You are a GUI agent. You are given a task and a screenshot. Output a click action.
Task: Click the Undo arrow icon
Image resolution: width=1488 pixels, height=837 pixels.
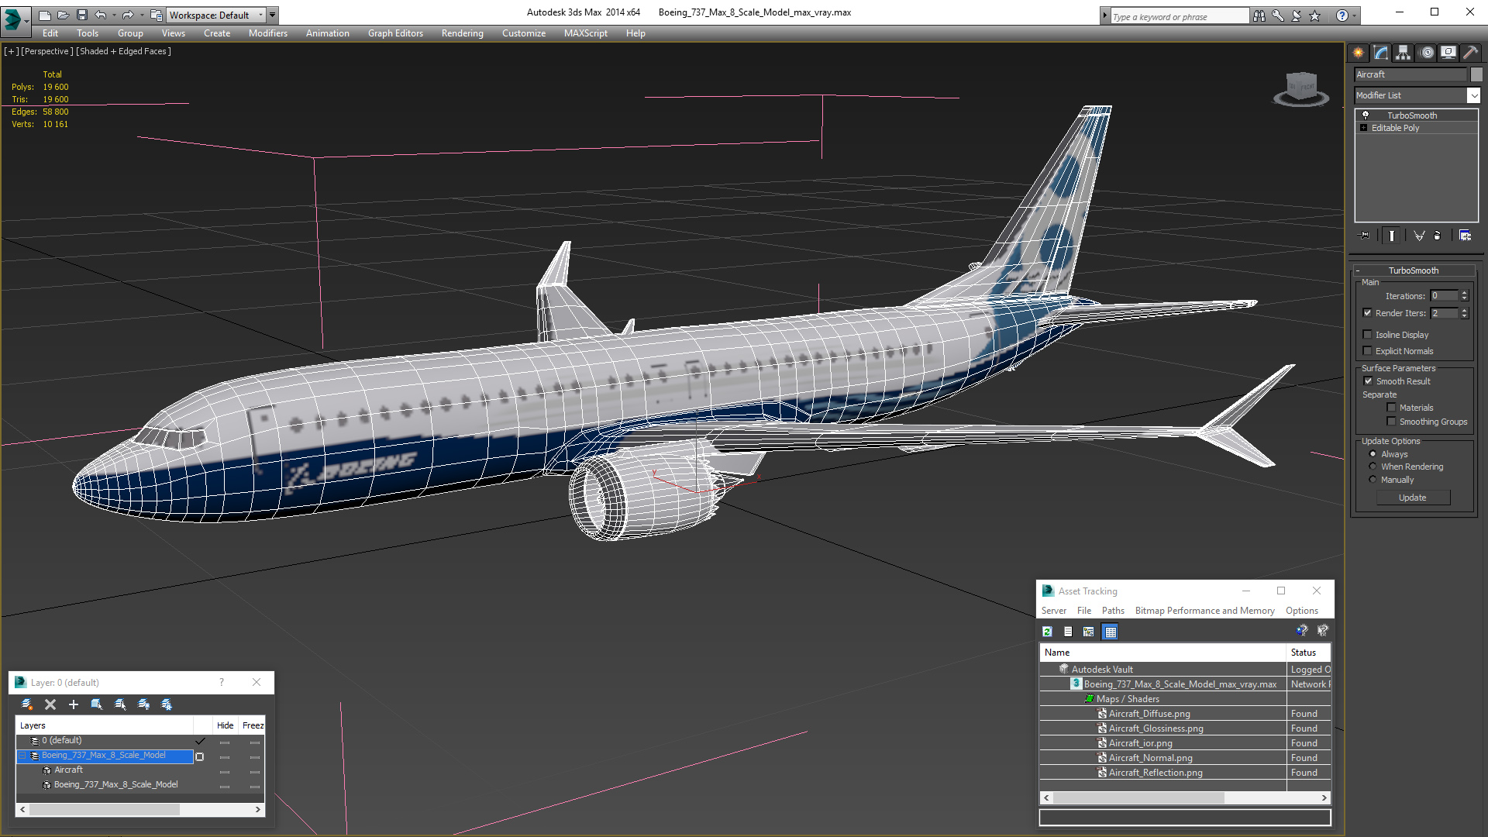(100, 15)
